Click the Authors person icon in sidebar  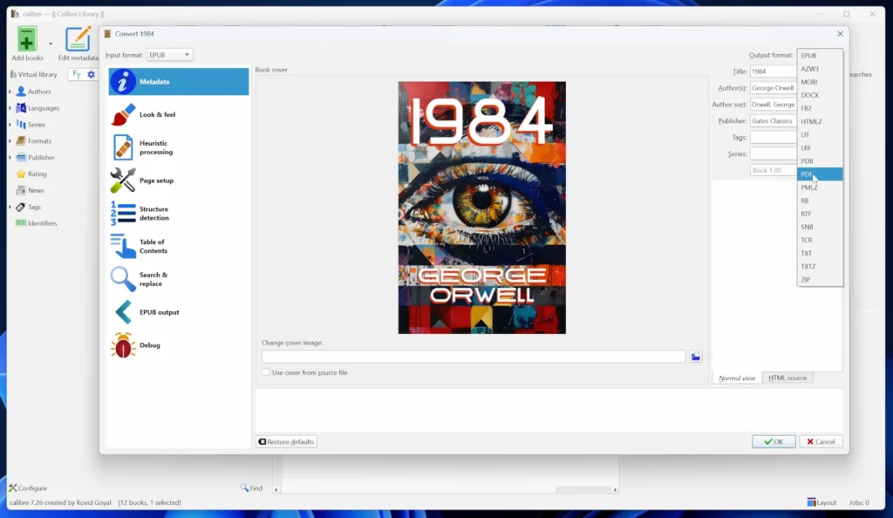[21, 91]
